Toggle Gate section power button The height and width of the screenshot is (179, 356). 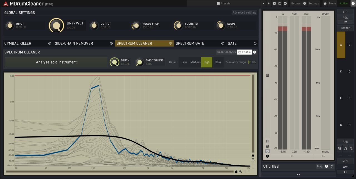255,43
